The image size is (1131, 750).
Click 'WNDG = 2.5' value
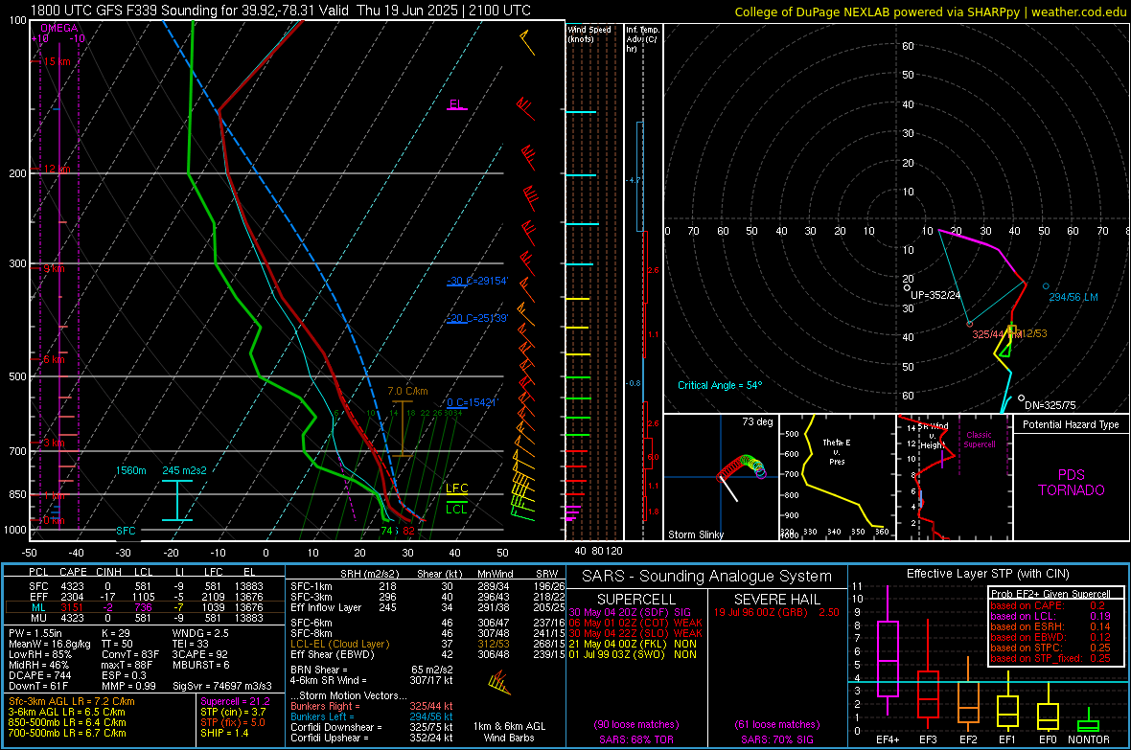[199, 633]
